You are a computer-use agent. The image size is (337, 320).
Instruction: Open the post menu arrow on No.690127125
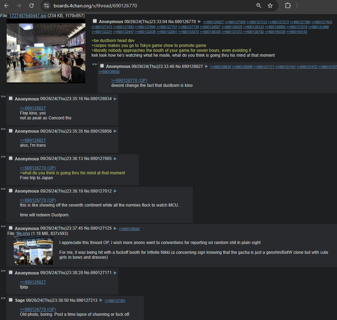[x=115, y=228]
